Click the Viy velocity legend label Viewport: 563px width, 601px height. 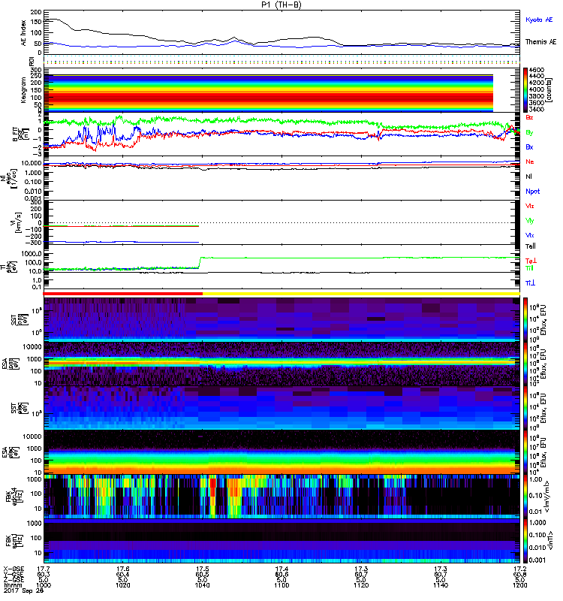(530, 220)
